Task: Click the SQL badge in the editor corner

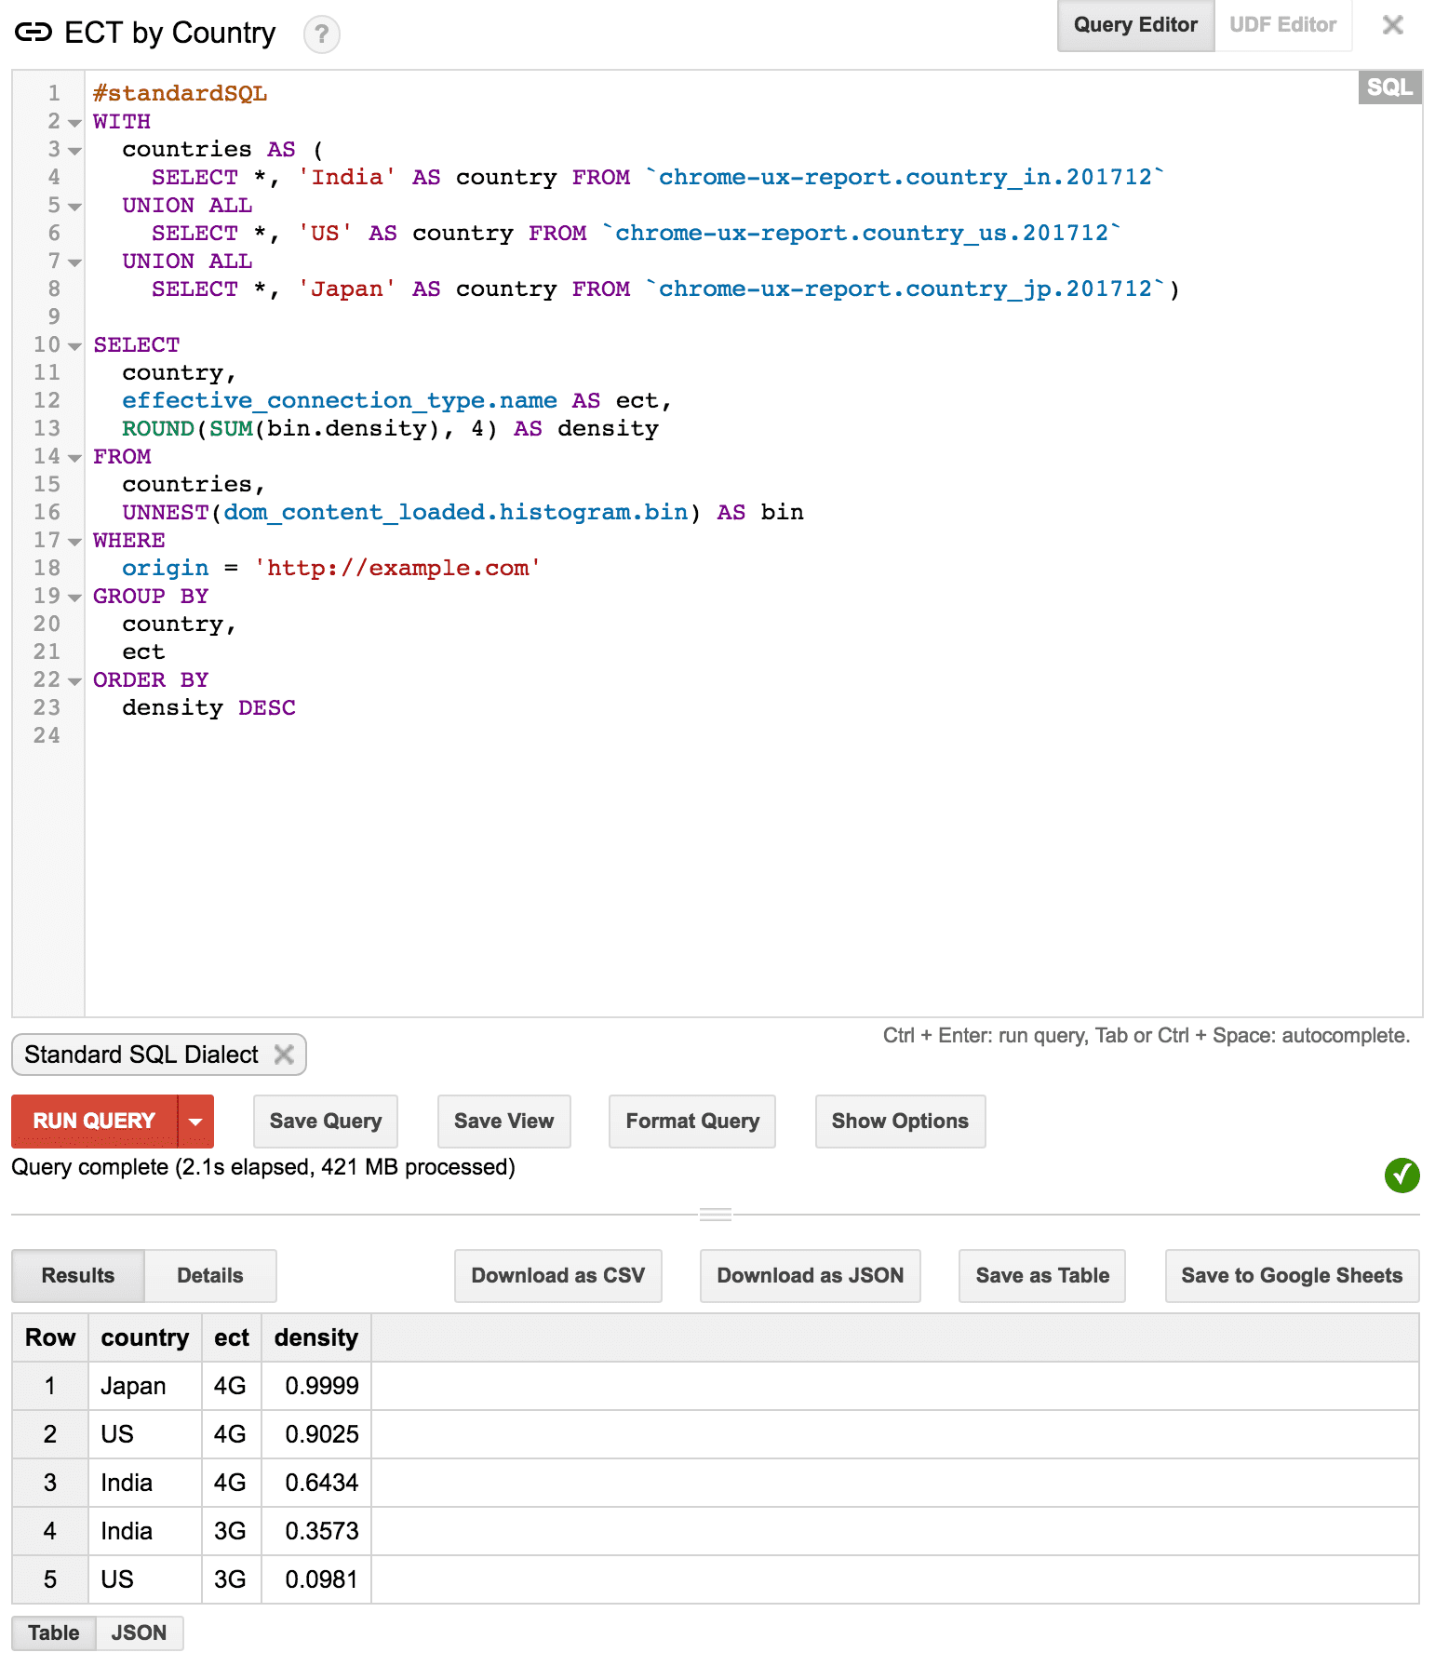Action: 1388,87
